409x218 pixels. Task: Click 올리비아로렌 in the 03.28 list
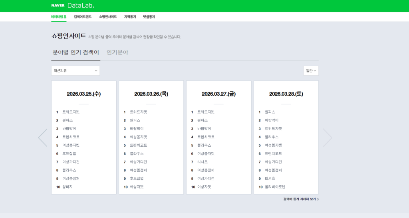click(275, 187)
